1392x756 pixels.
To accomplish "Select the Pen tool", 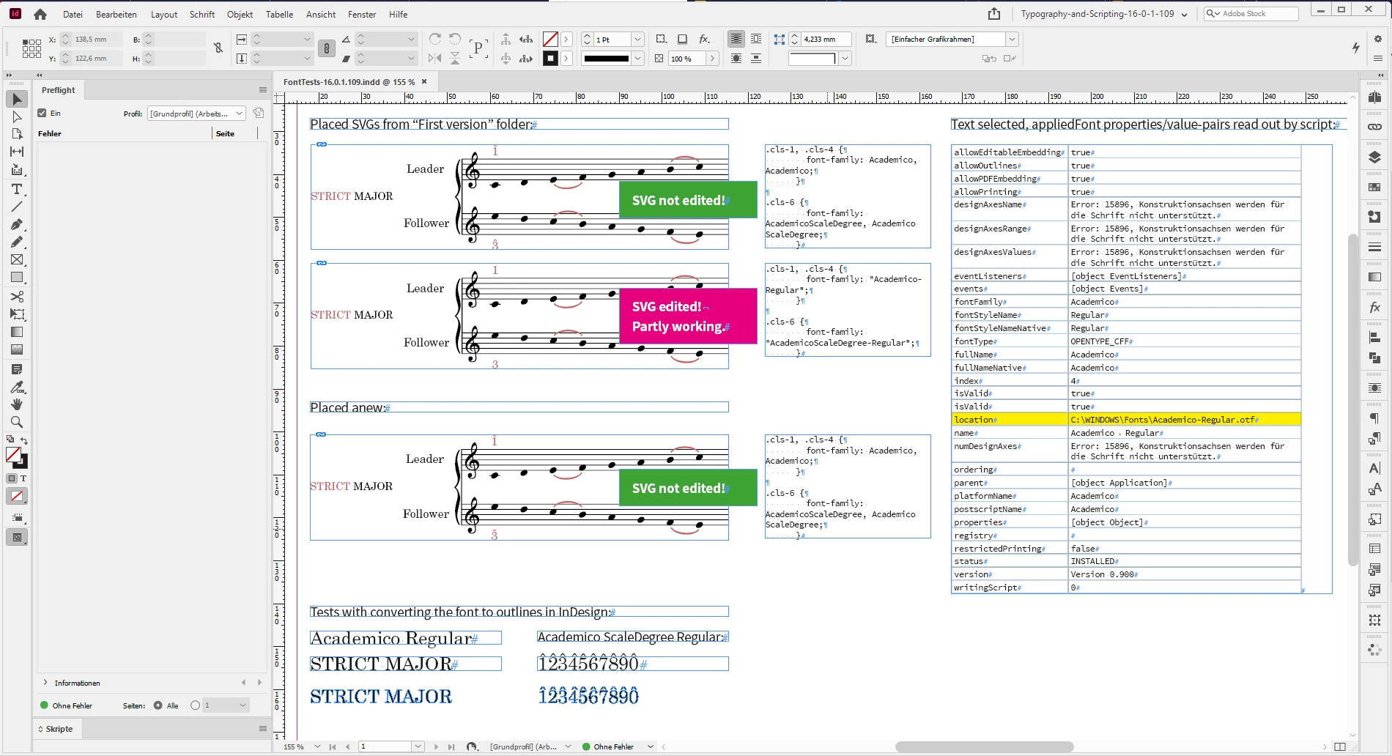I will point(17,225).
